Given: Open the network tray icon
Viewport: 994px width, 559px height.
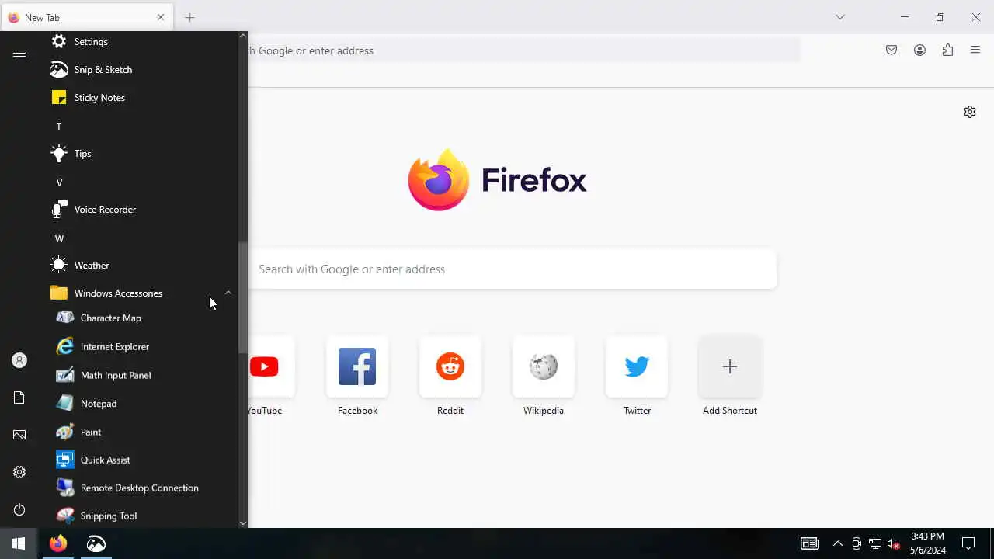Looking at the screenshot, I should coord(875,543).
